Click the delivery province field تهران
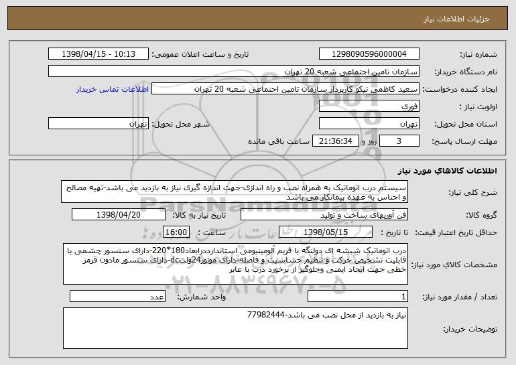 pos(369,124)
